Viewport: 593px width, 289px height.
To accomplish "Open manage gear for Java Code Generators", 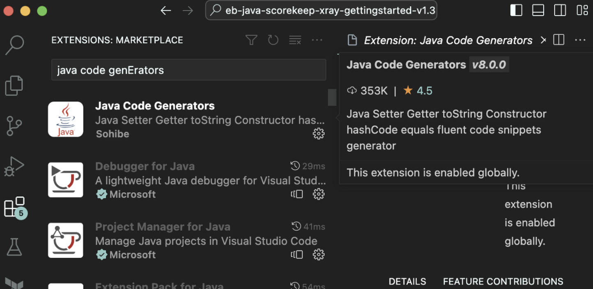I will pos(319,133).
